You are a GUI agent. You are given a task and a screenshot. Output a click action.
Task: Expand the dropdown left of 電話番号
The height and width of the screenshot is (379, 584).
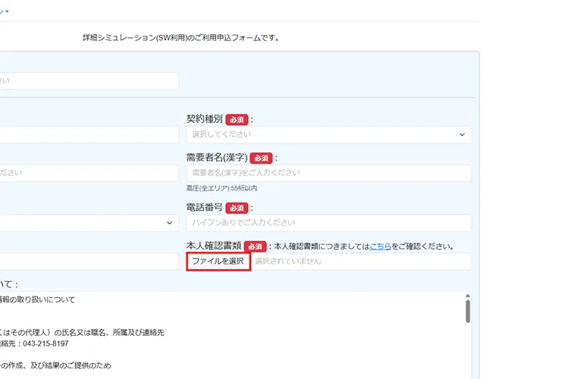click(x=87, y=223)
